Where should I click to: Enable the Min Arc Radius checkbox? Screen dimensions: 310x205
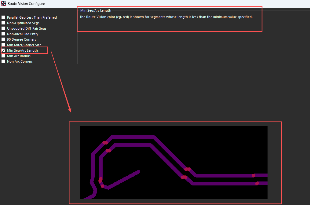pyautogui.click(x=3, y=56)
